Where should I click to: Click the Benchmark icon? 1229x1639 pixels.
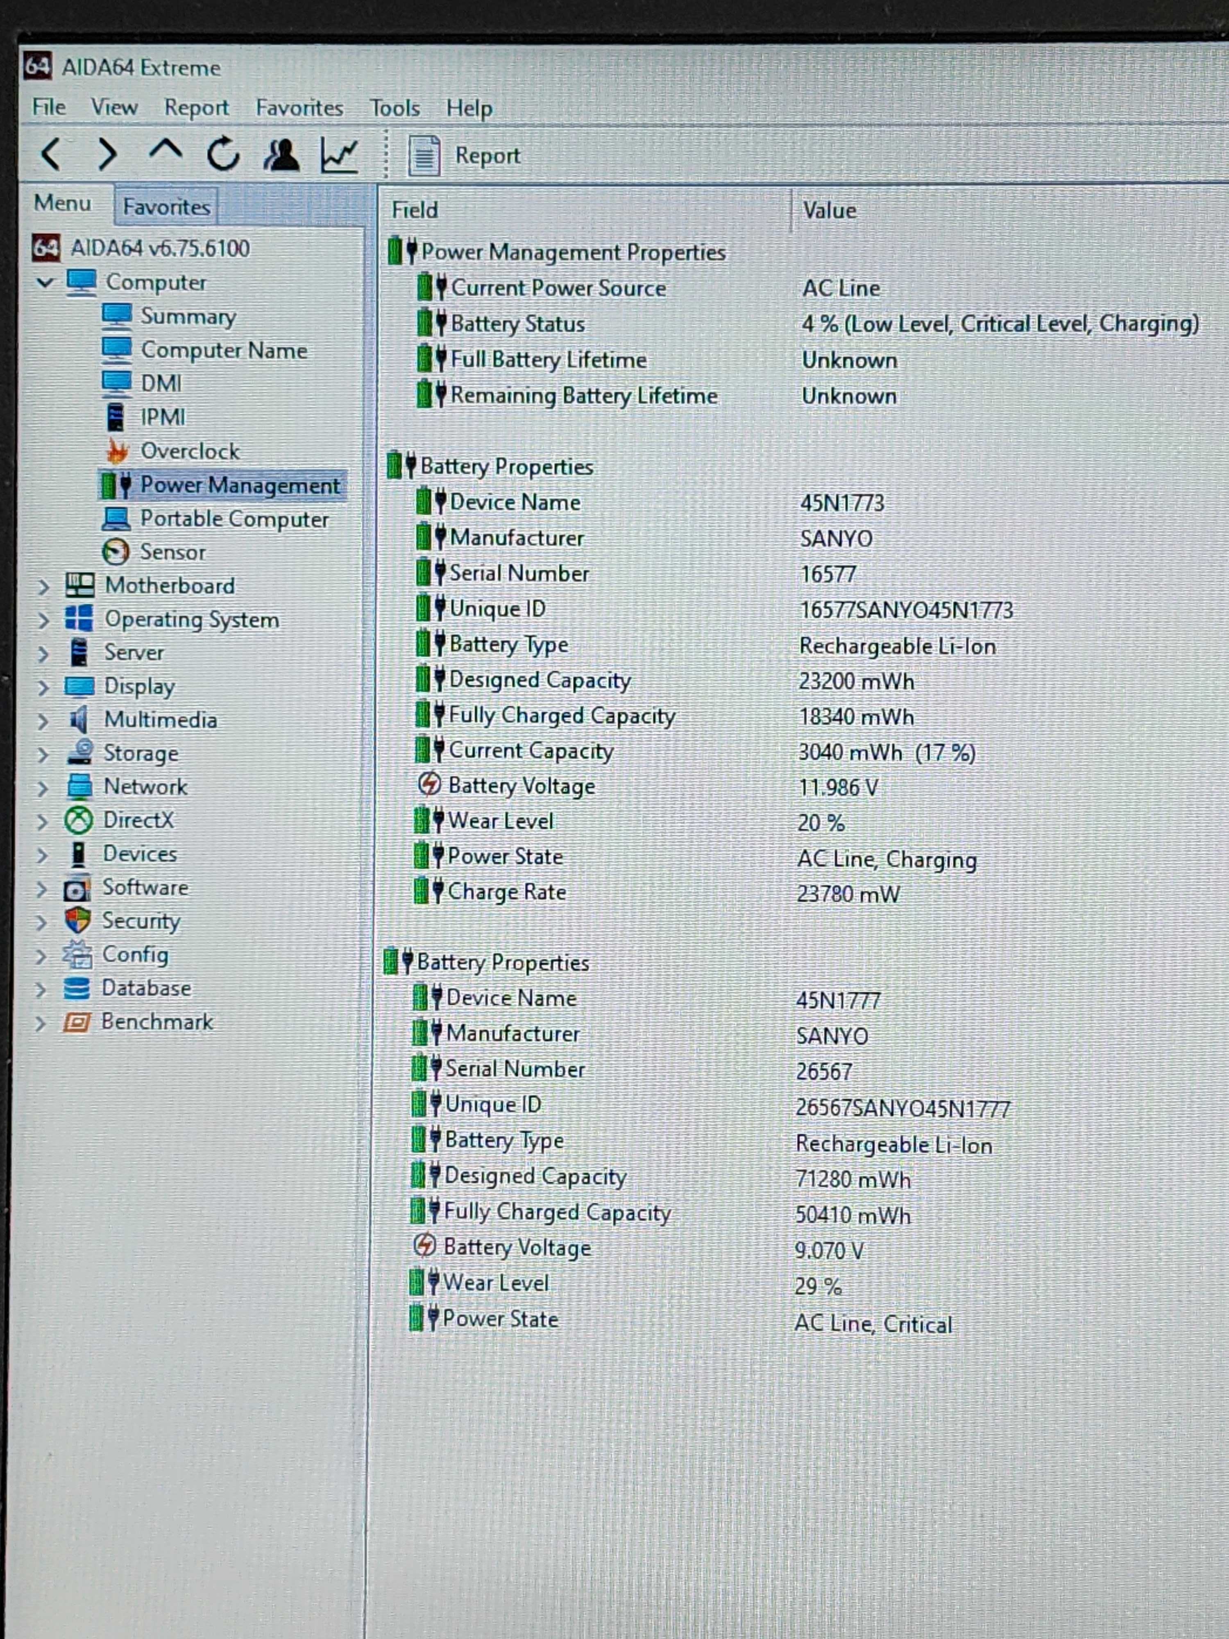coord(77,1022)
